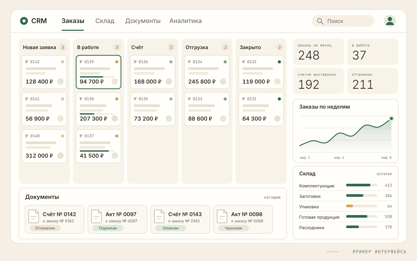The width and height of the screenshot is (417, 261).
Task: Click the 88 600 ₽ order amount
Action: pyautogui.click(x=200, y=118)
